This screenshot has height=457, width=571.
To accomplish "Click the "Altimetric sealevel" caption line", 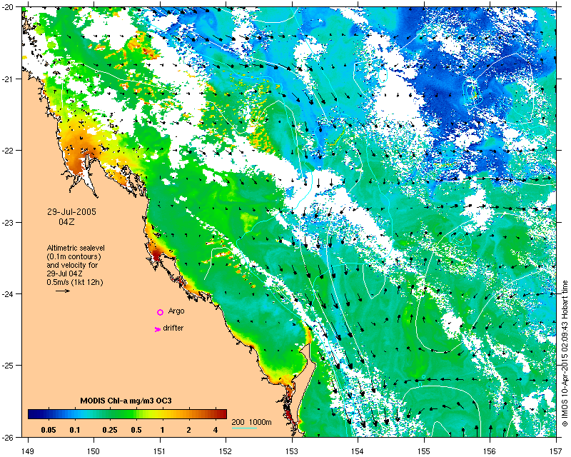I will [76, 248].
